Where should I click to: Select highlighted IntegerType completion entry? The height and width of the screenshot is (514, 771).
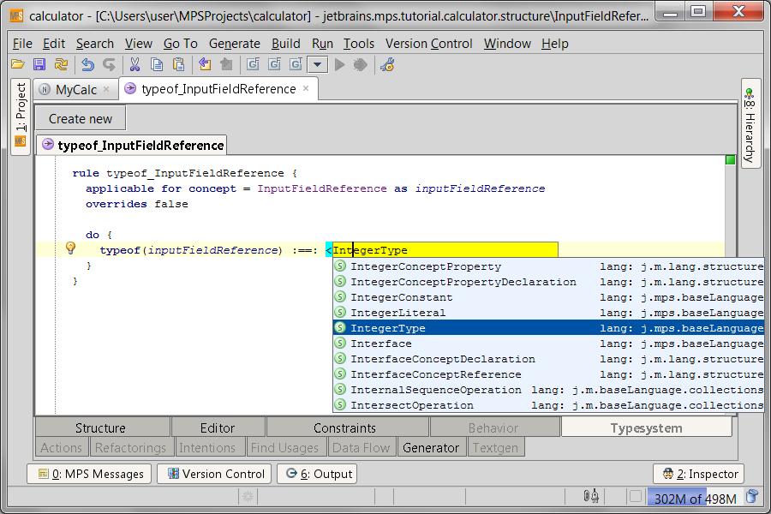[548, 328]
